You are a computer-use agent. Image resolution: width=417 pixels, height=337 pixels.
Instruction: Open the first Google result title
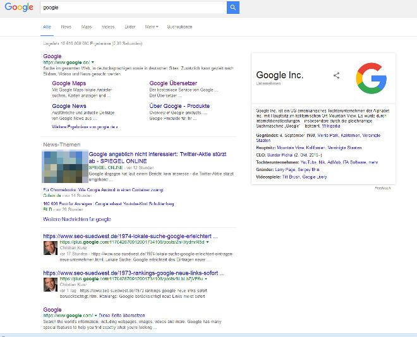click(52, 56)
